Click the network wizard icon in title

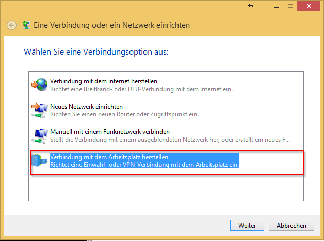(26, 25)
